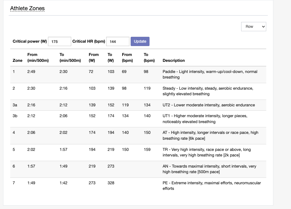The image size is (291, 209).
Task: Click the PE zone 7 description
Action: [x=212, y=186]
